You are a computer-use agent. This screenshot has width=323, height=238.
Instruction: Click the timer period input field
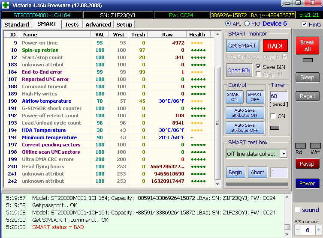[x=278, y=96]
